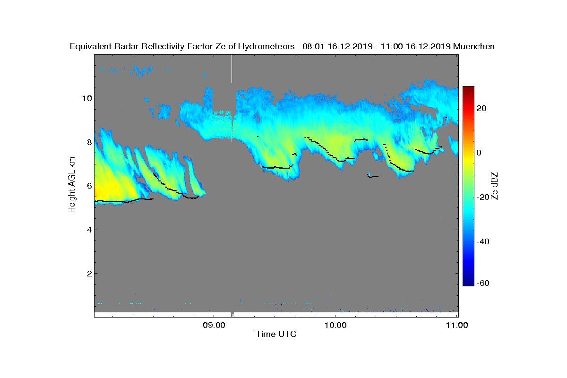The height and width of the screenshot is (378, 567).
Task: Click the white vertical line near 09:10
Action: pos(232,69)
